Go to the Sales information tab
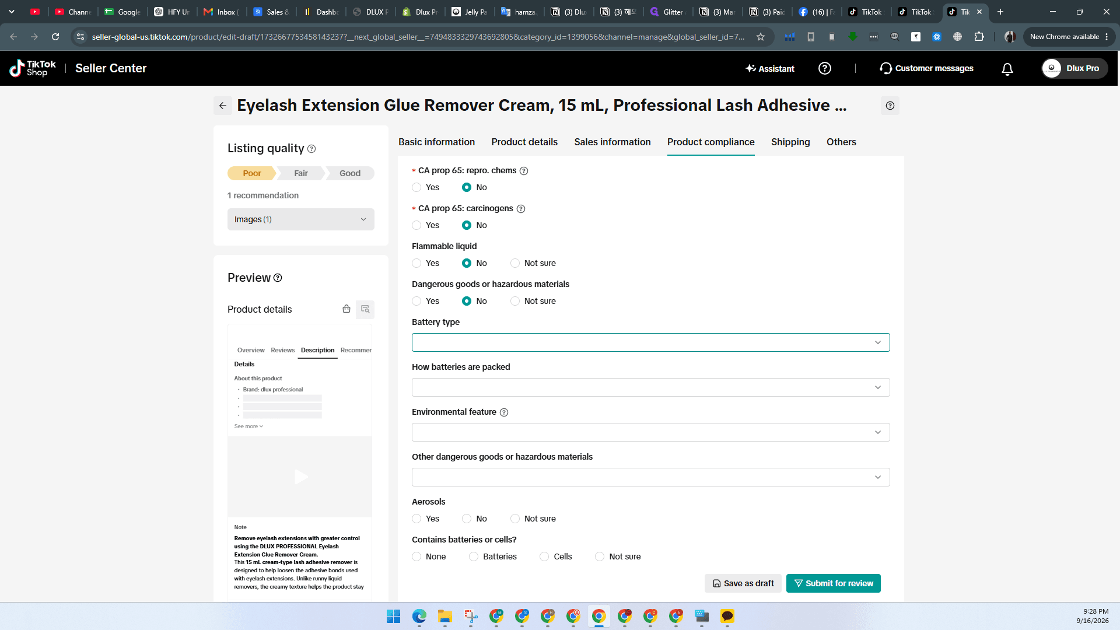The image size is (1120, 630). click(x=612, y=142)
